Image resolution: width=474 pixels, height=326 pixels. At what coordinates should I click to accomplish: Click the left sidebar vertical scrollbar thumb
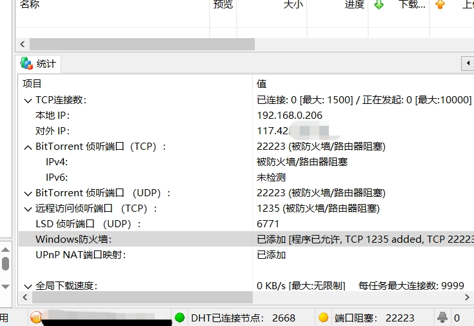[x=5, y=263]
